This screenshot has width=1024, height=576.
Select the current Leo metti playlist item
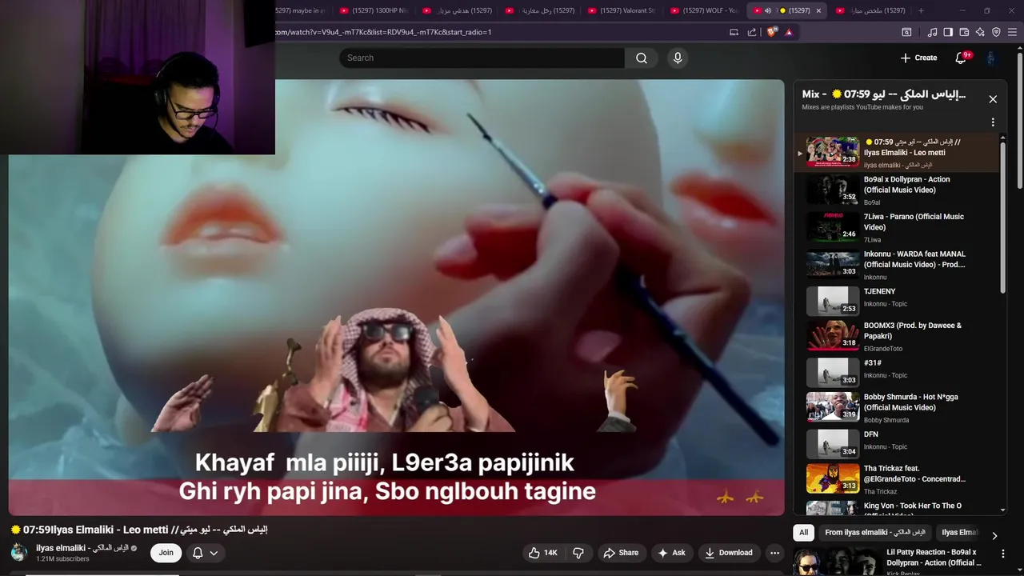(896, 152)
